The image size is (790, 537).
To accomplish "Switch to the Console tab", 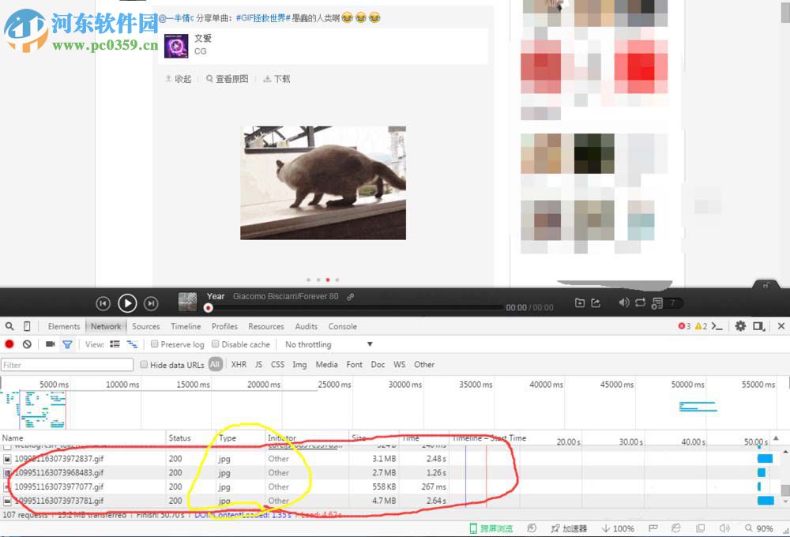I will 342,326.
